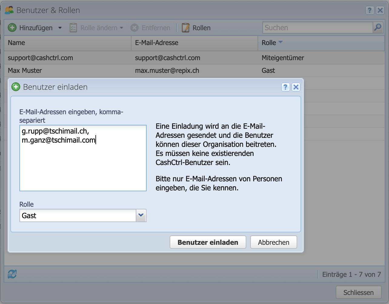
Task: Click the Entfernen remove icon
Action: click(x=135, y=27)
